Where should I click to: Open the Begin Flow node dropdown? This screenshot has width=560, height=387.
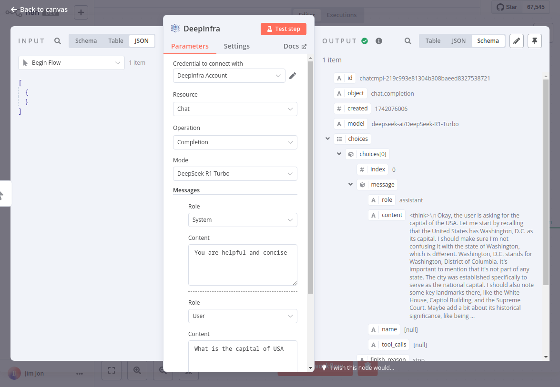[x=71, y=63]
